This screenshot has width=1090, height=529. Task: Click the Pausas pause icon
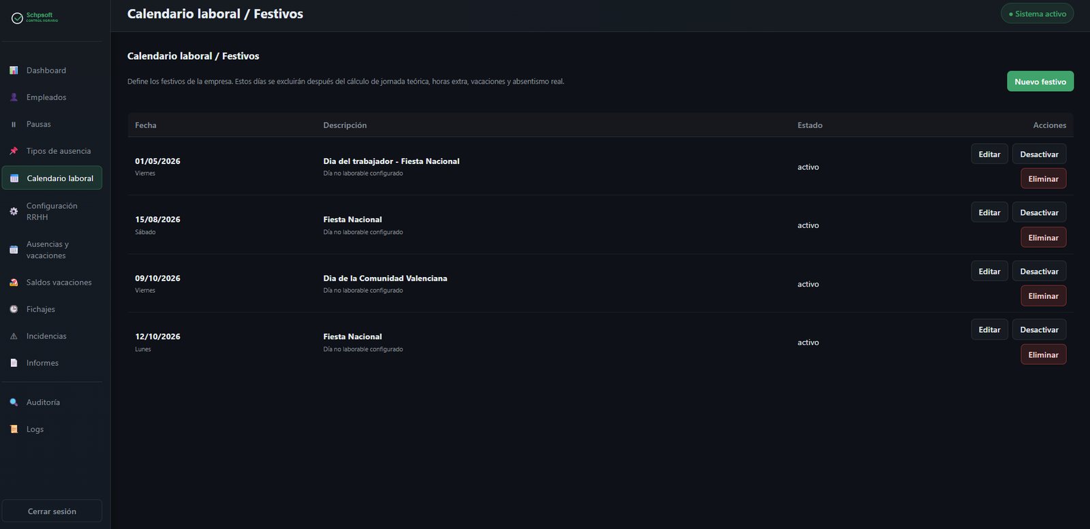14,125
